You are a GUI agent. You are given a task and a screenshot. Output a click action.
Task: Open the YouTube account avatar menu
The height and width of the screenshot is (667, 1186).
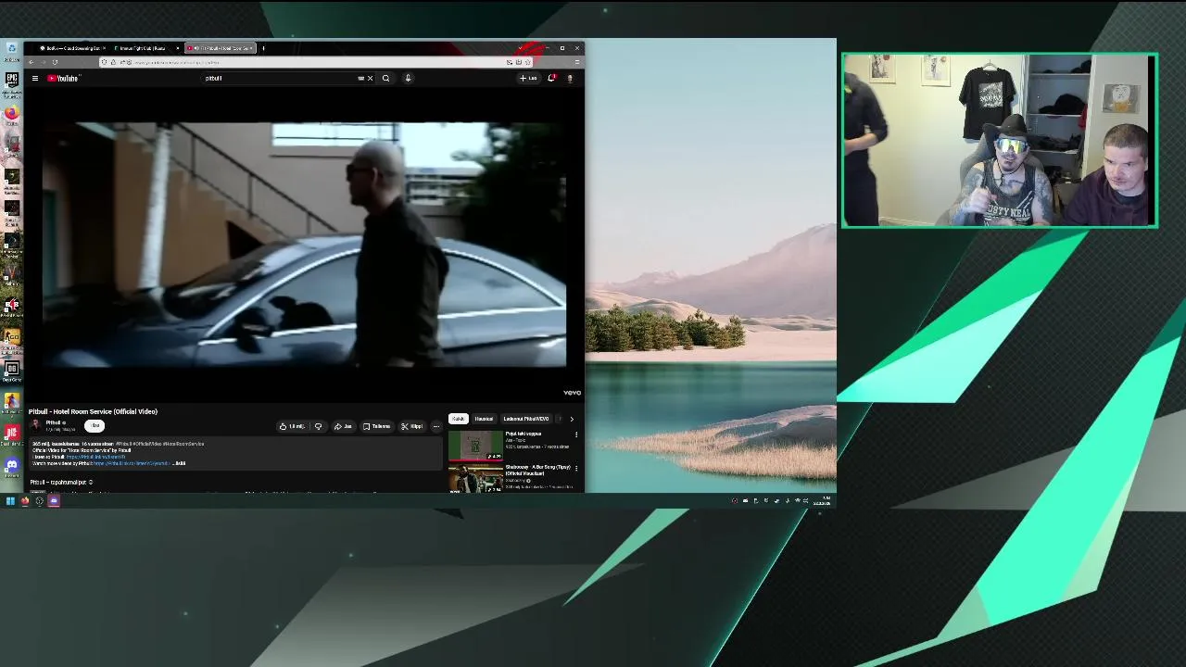[x=570, y=79]
